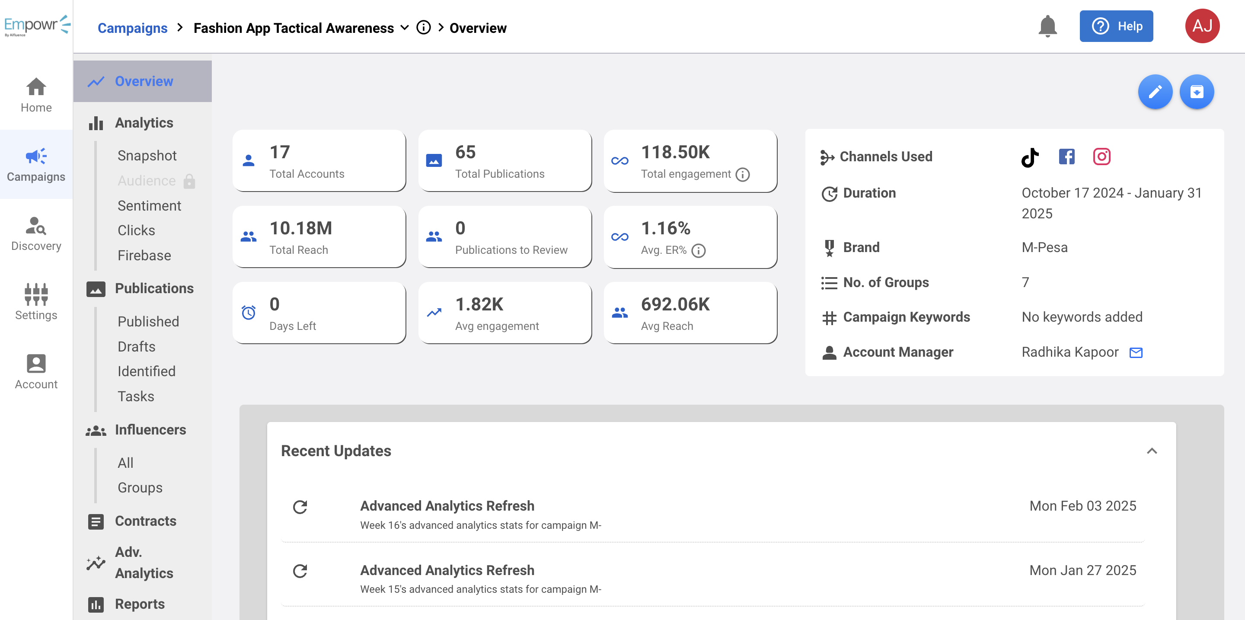Show Total engagement info tooltip icon
The width and height of the screenshot is (1245, 620).
[x=742, y=174]
